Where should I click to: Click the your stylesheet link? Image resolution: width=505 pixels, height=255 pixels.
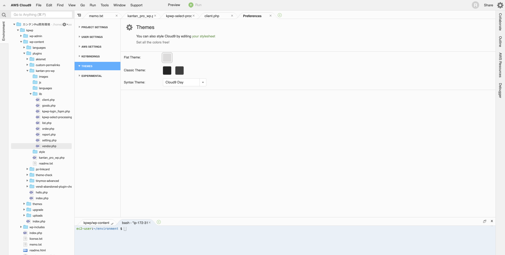point(203,36)
